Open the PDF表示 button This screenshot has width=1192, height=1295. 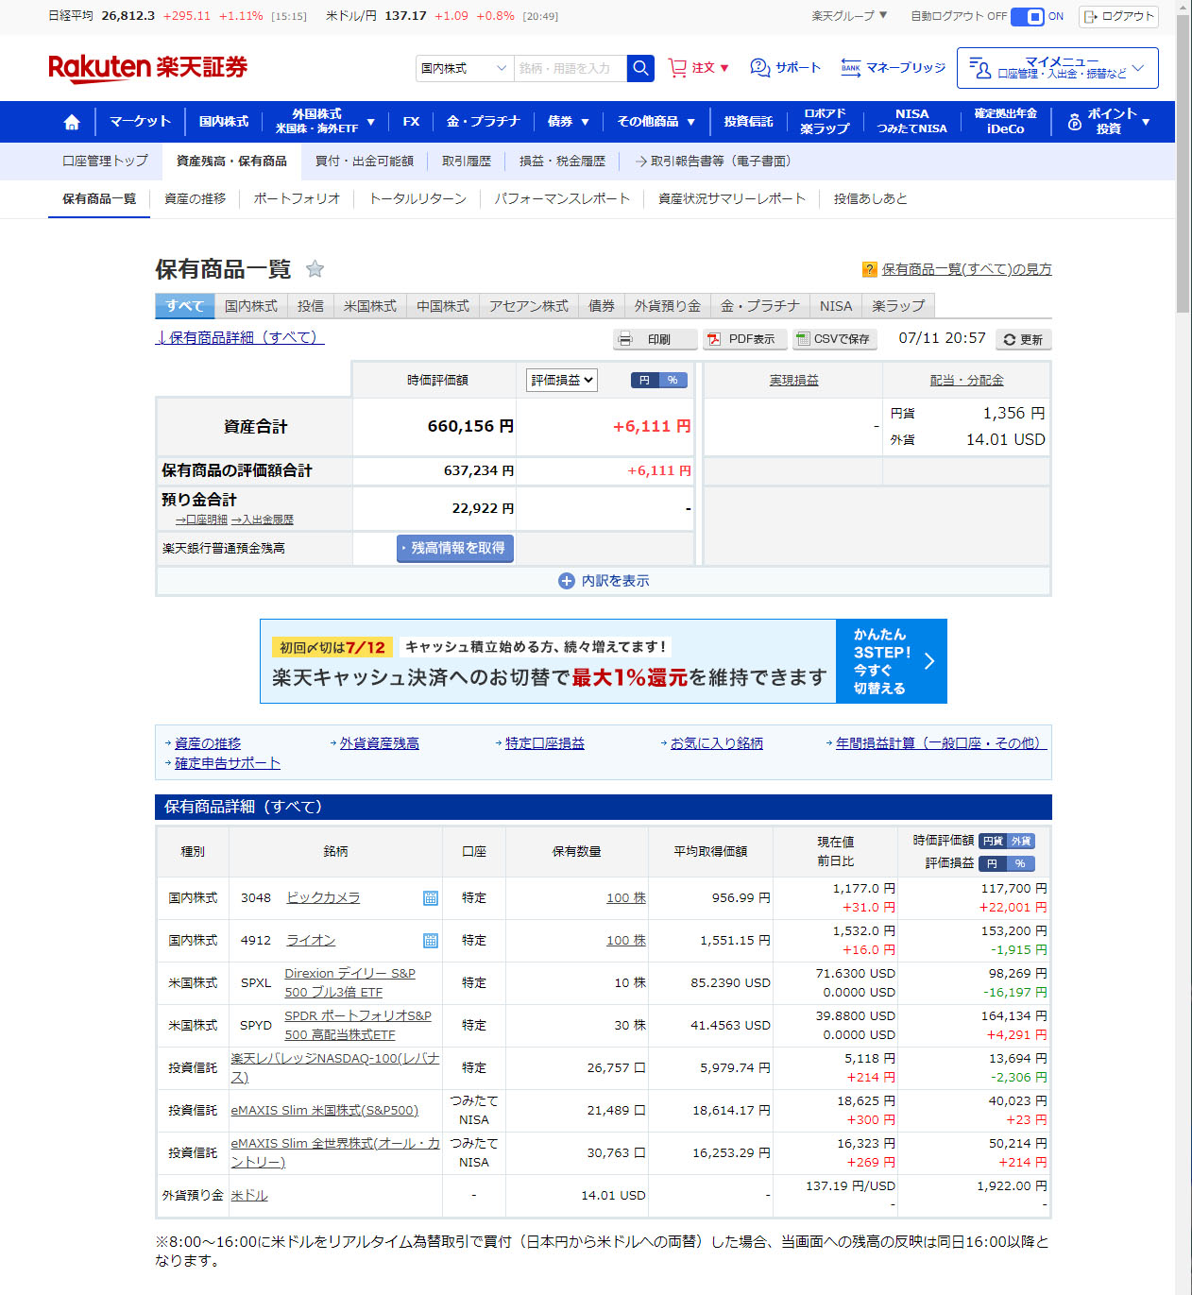coord(744,339)
